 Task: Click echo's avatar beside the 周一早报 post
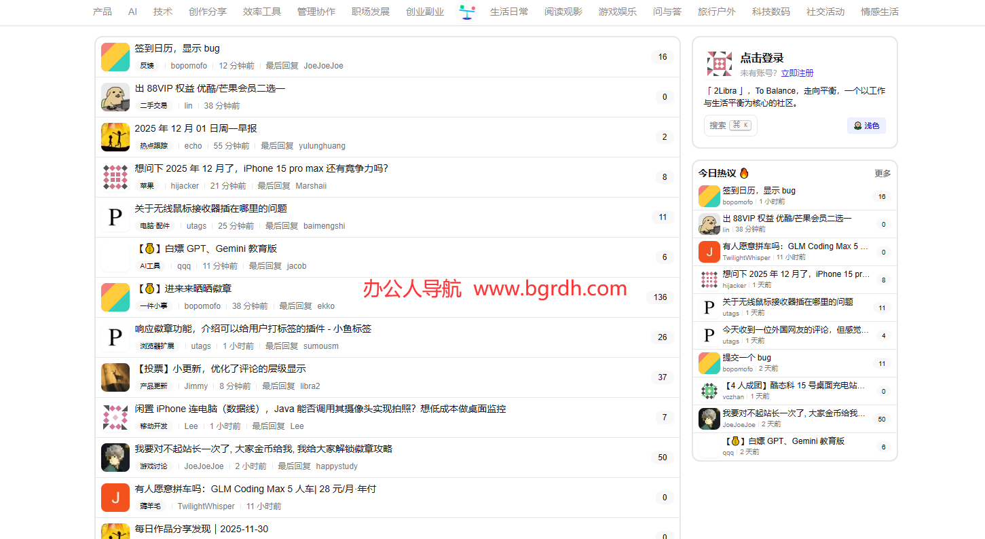pos(115,137)
